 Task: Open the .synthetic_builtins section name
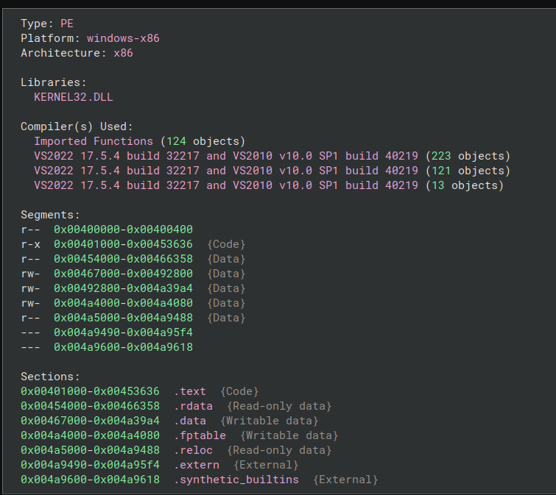coord(236,480)
